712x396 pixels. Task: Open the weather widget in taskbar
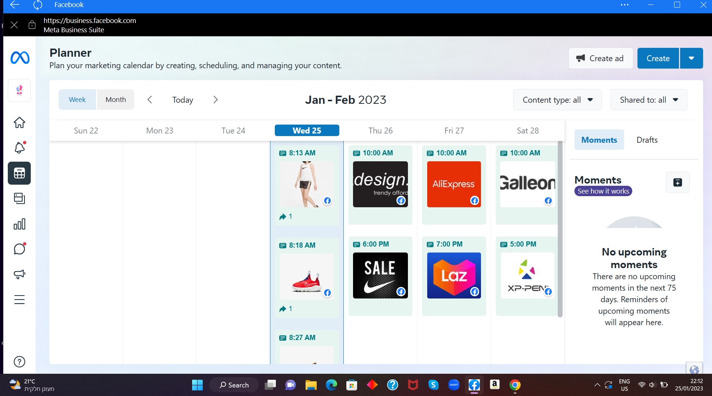tap(32, 385)
